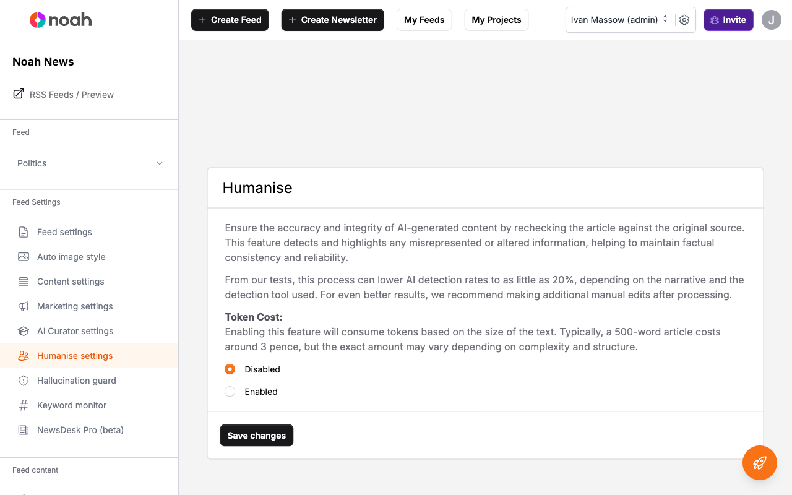The height and width of the screenshot is (495, 792).
Task: Save changes to Humanise settings
Action: [x=256, y=435]
